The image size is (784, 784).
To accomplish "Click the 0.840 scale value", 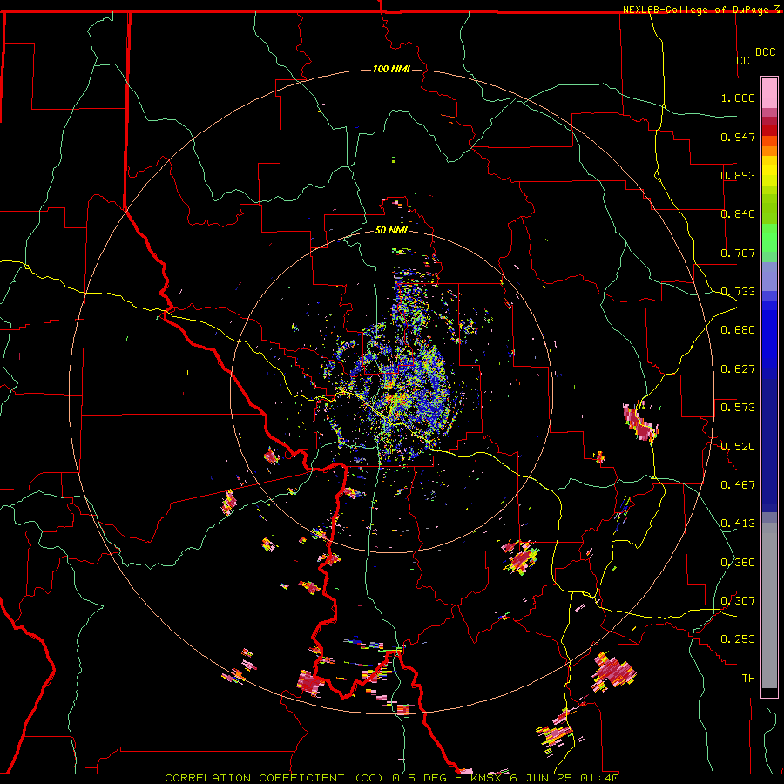I will point(738,214).
